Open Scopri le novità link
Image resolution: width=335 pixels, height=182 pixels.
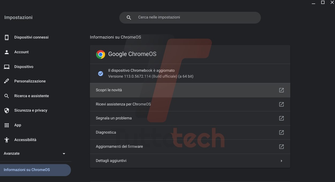(109, 90)
